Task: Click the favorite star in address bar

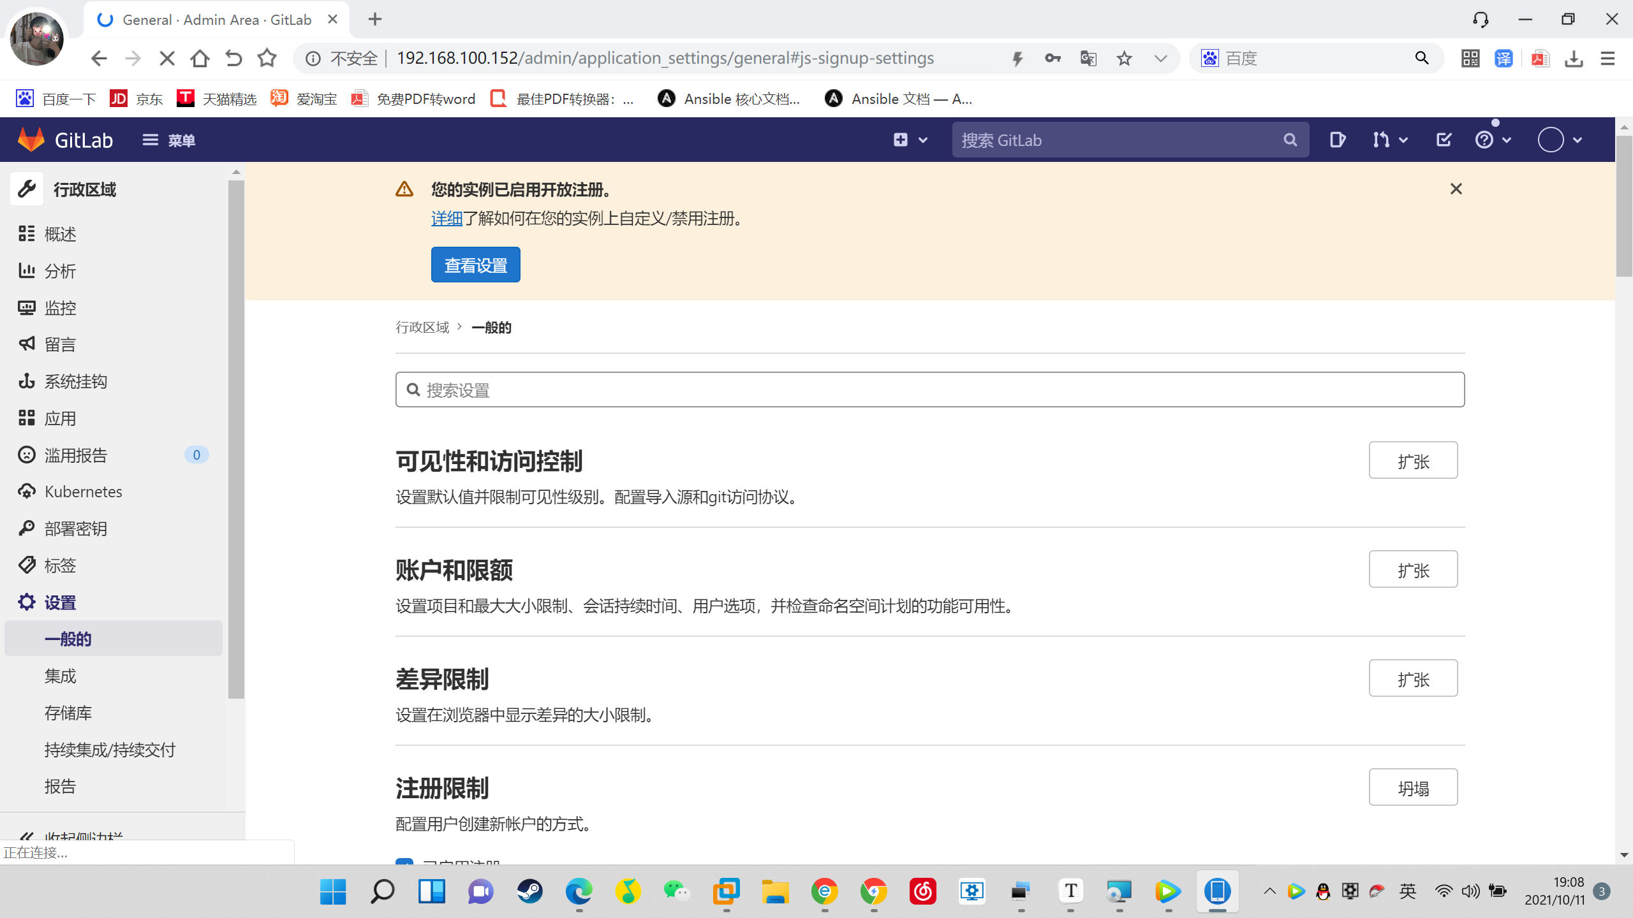Action: (x=1124, y=59)
